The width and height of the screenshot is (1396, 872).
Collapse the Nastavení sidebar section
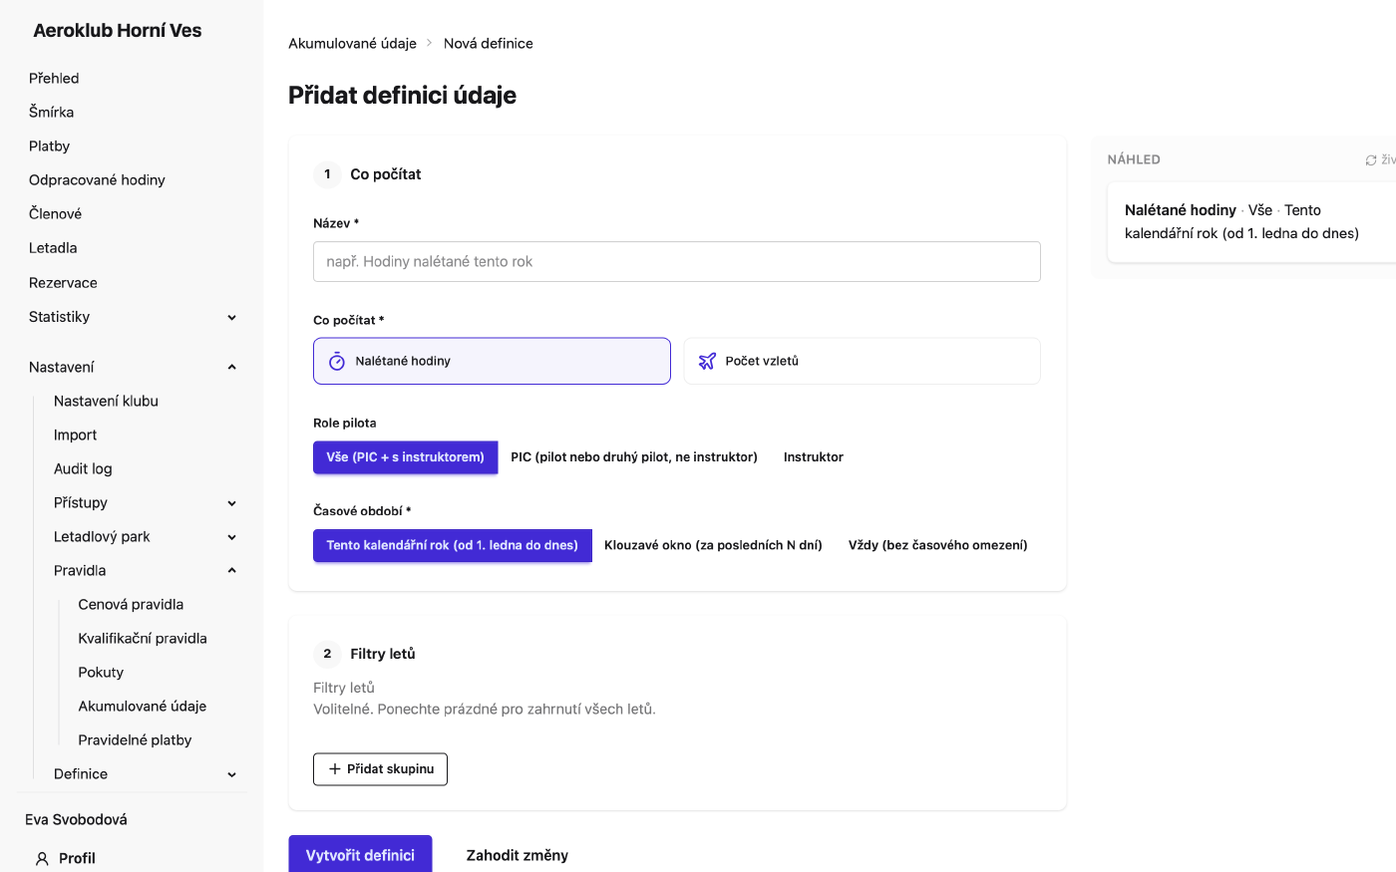231,367
